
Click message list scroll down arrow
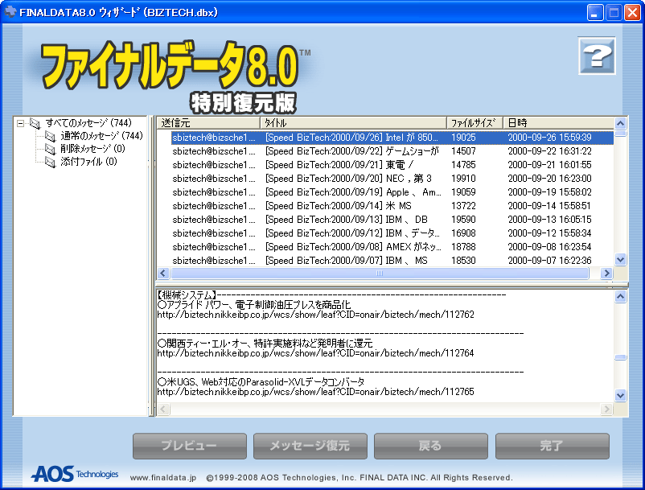(620, 260)
